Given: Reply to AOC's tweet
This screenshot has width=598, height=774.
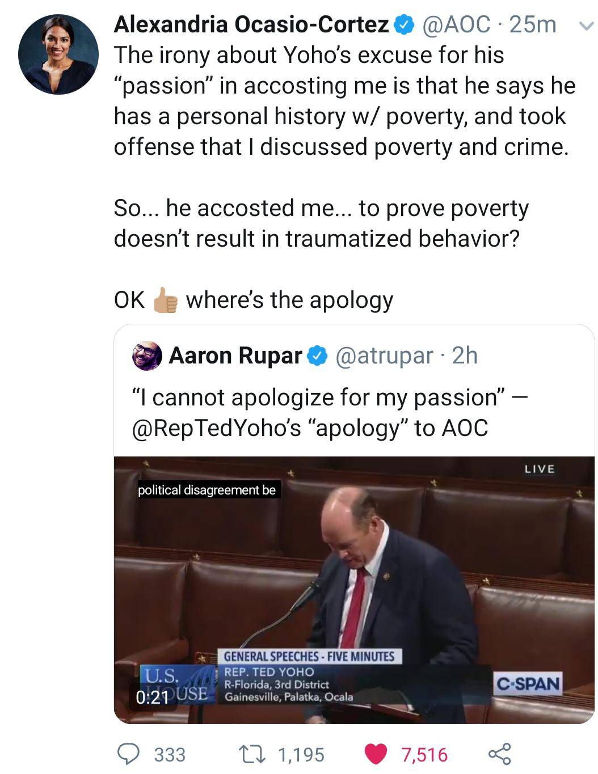Looking at the screenshot, I should [132, 754].
